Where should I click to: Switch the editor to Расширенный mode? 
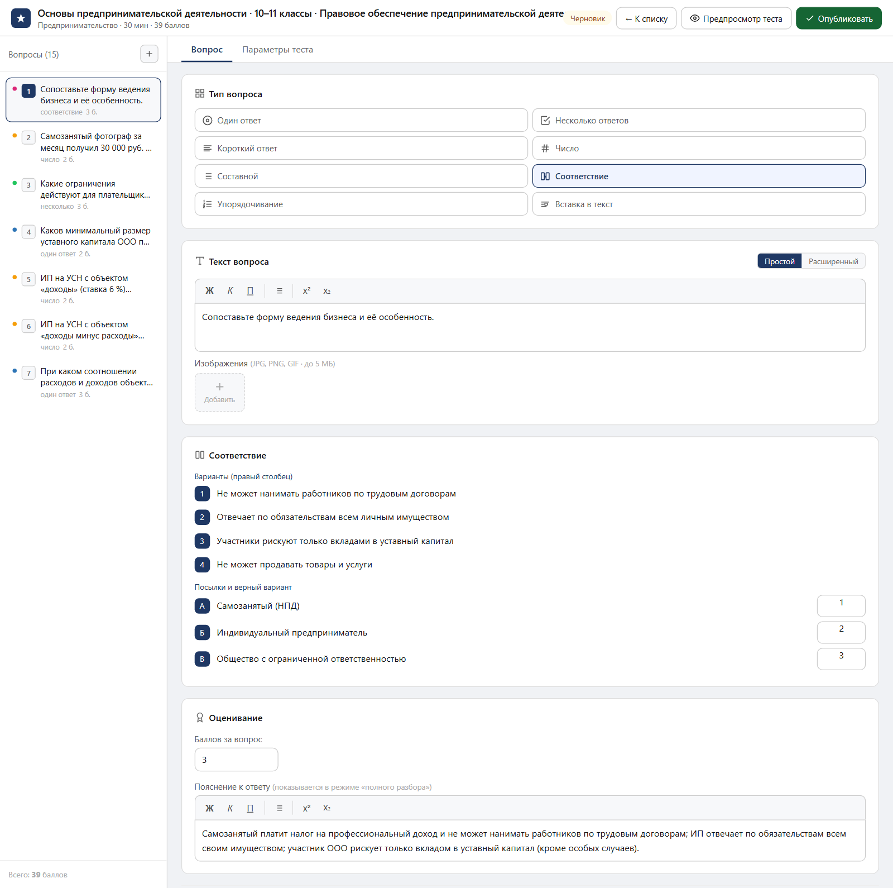point(833,261)
